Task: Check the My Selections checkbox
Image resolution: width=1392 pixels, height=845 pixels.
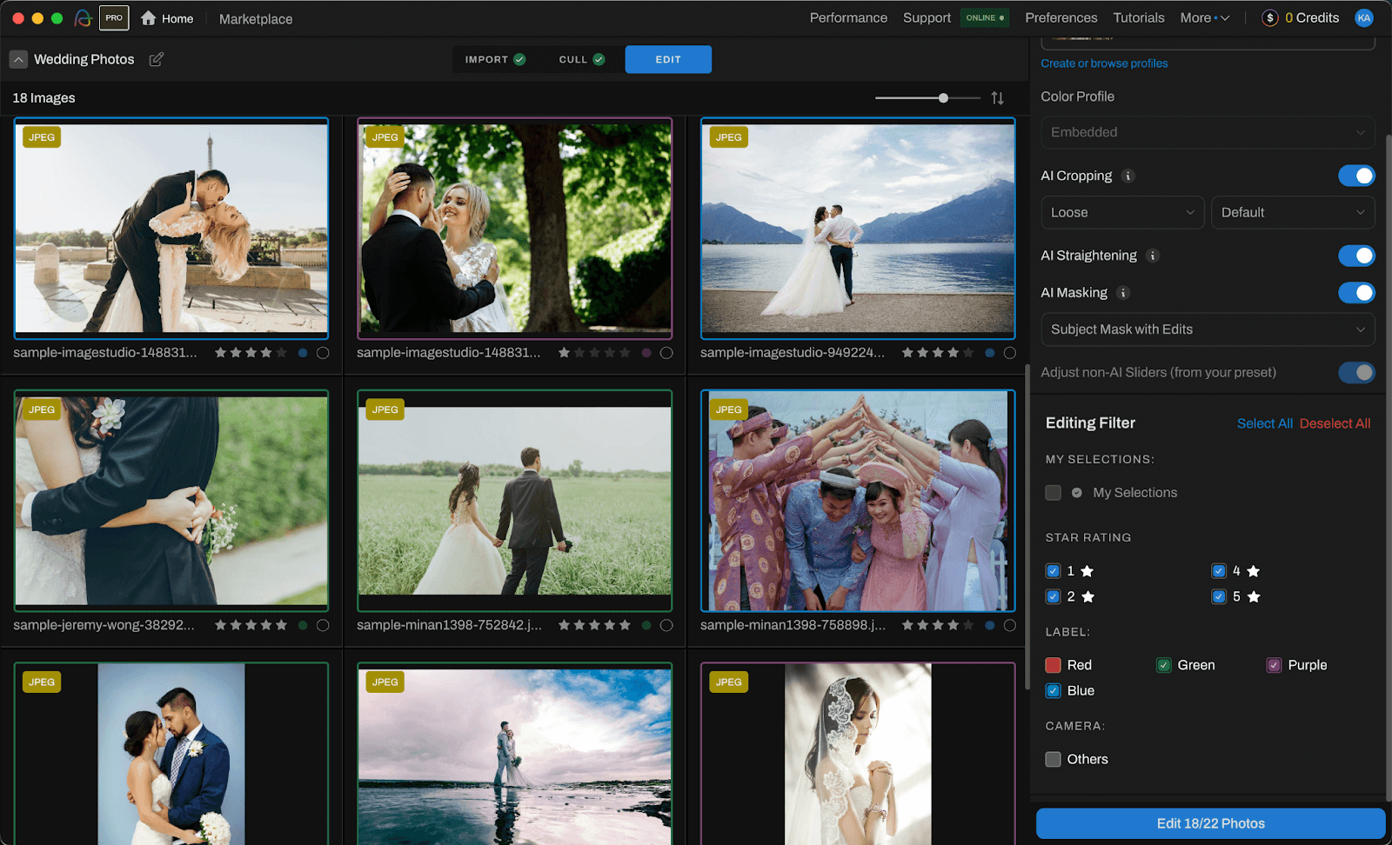Action: coord(1053,492)
